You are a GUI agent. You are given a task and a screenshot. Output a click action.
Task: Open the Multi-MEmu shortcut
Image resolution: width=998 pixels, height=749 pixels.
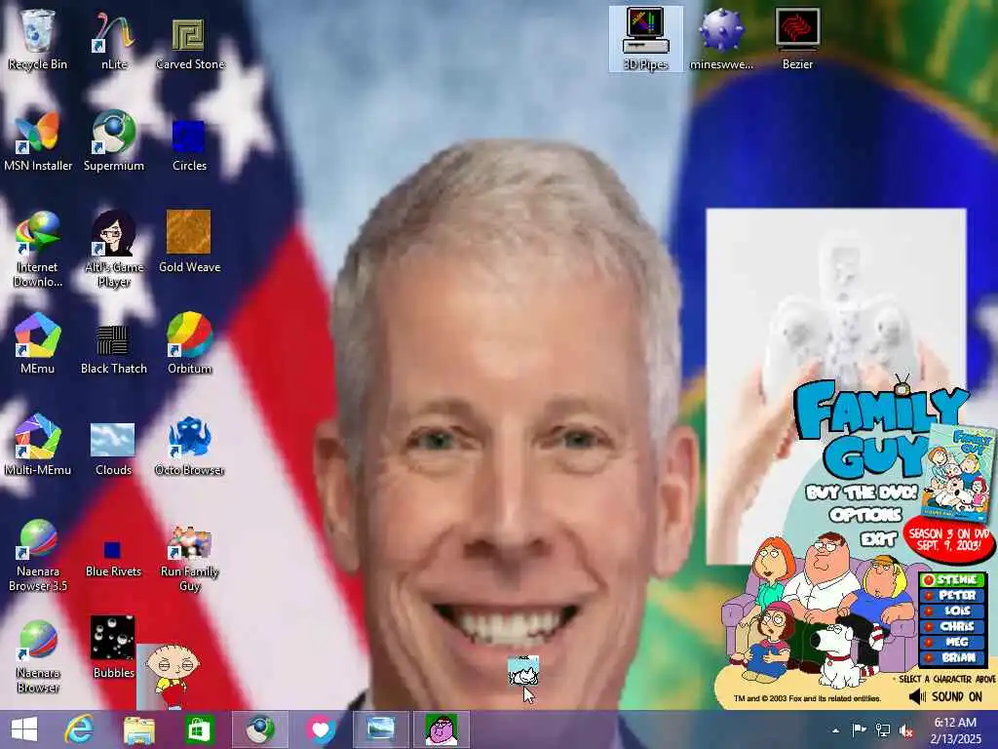tap(37, 445)
